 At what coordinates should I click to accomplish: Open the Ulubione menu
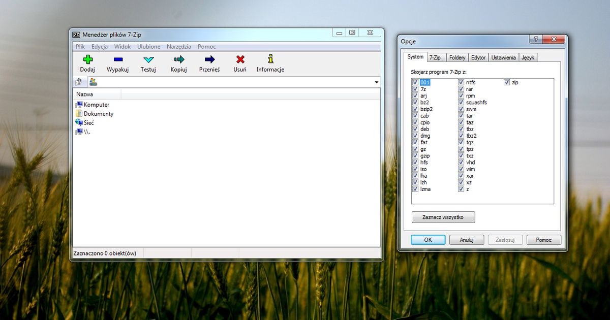(148, 47)
